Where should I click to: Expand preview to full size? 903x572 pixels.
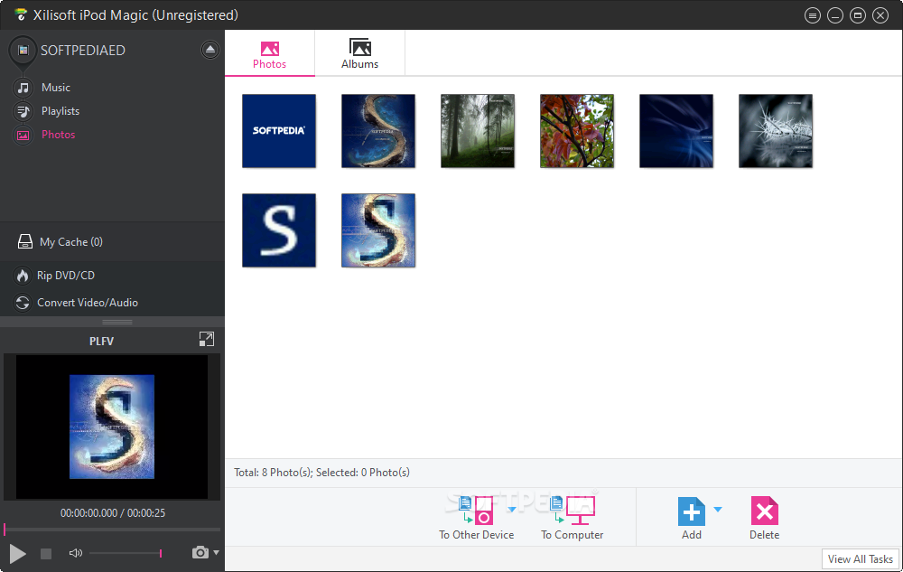click(x=206, y=339)
